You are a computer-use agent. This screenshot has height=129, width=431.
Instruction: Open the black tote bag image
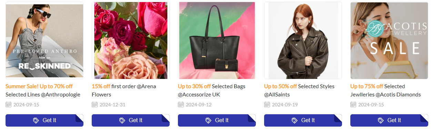point(217,40)
